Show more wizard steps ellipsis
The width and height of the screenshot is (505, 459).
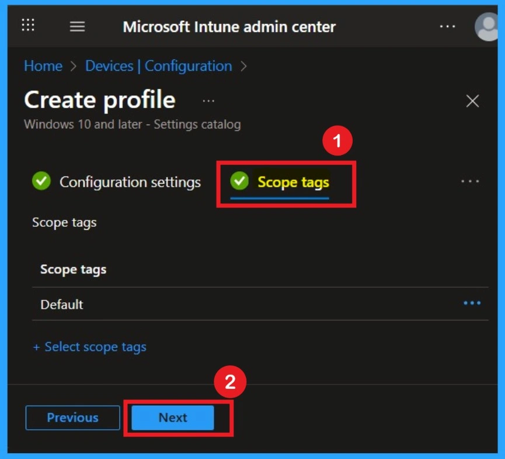(470, 181)
